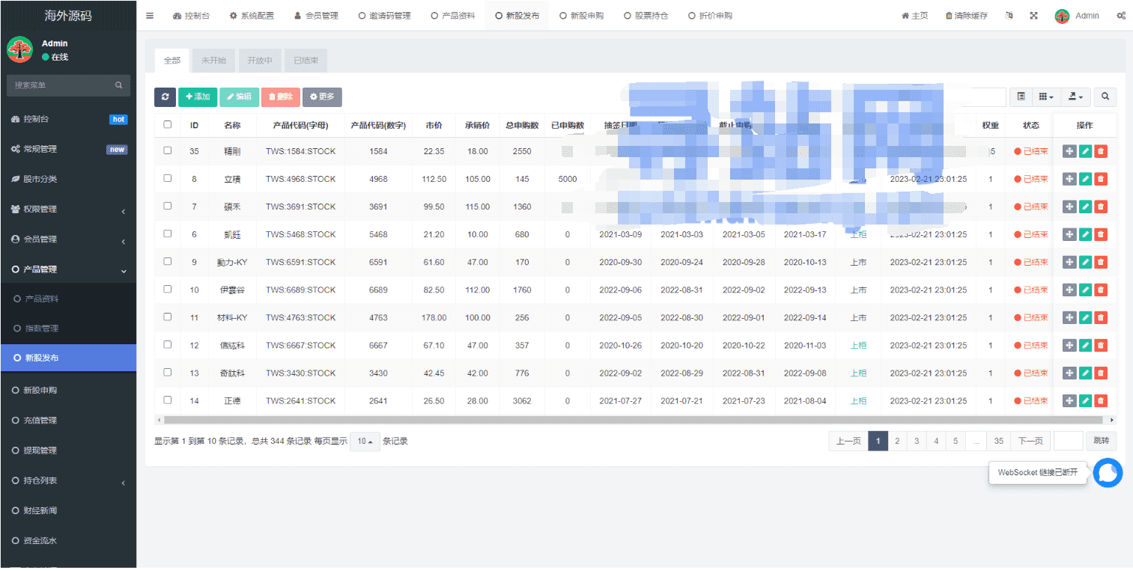Click the 跳转 jump button
Viewport: 1133px width, 571px height.
coord(1102,442)
